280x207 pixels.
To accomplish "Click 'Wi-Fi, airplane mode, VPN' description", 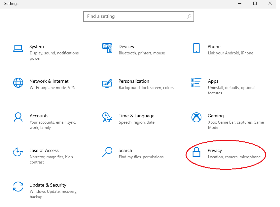I will click(52, 88).
